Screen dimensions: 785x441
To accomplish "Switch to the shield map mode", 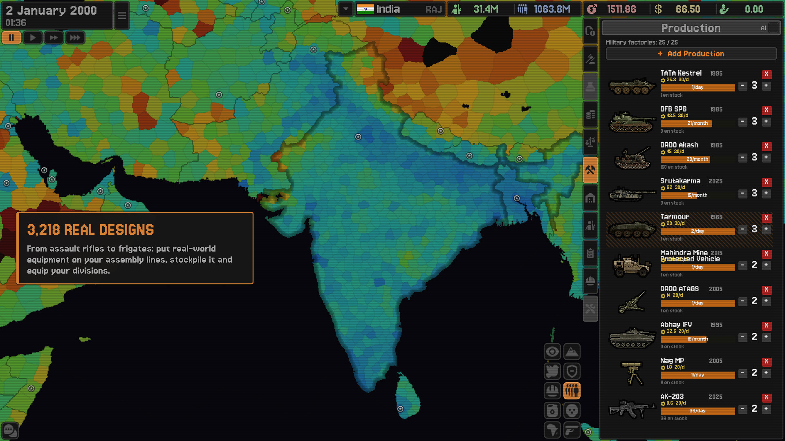I will click(x=572, y=371).
